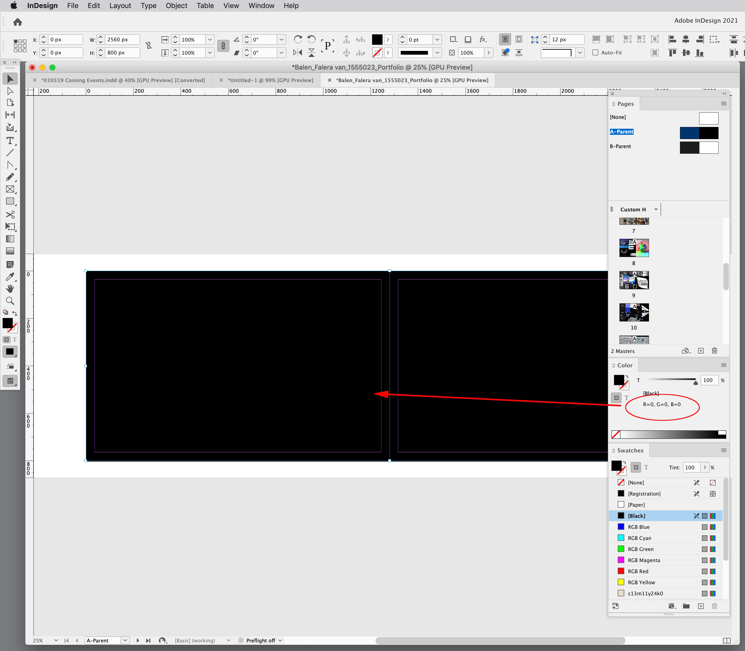Select the Hand tool
Viewport: 745px width, 651px height.
coord(10,289)
